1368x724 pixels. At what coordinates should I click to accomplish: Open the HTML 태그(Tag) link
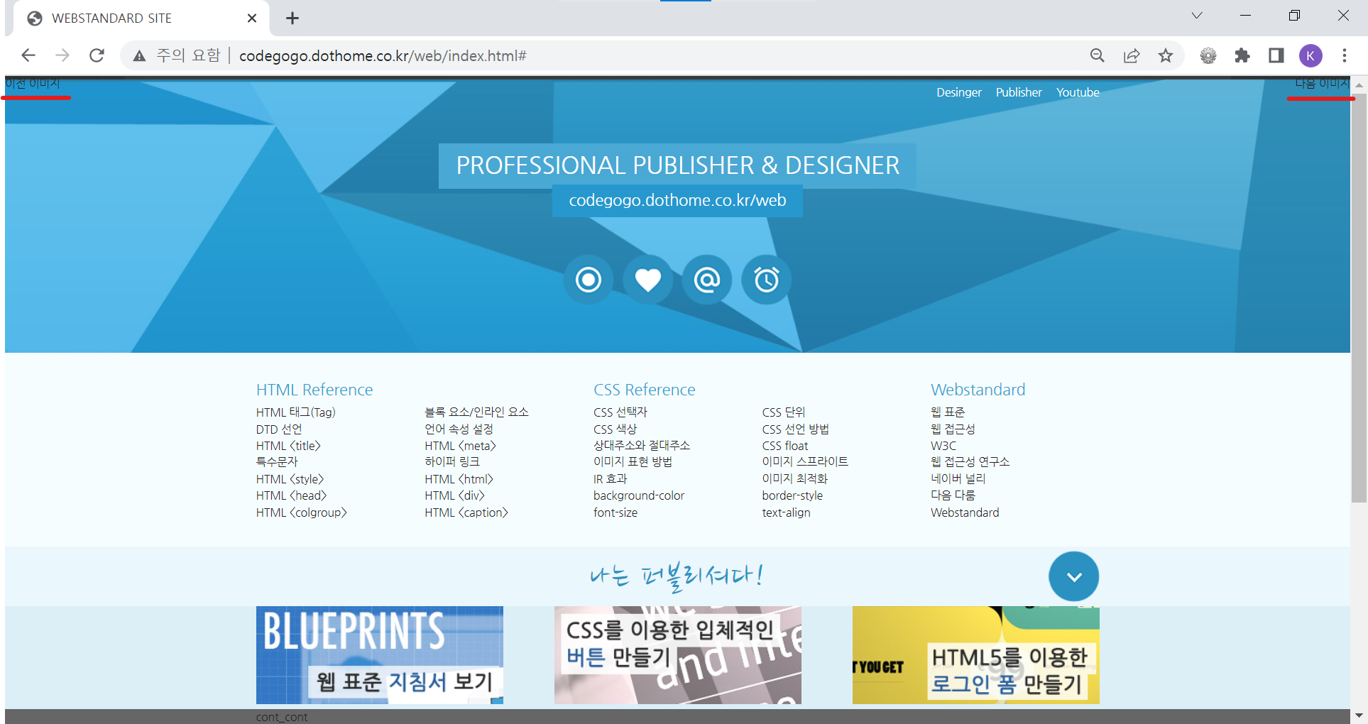[296, 412]
